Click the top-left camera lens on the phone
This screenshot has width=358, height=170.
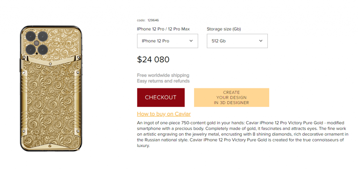point(30,36)
